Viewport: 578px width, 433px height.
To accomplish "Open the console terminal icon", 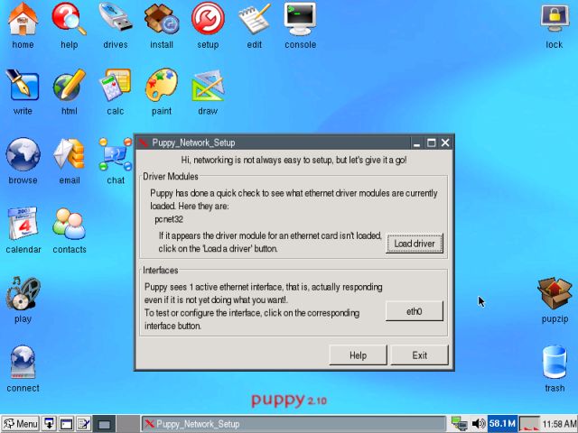I will tap(300, 19).
